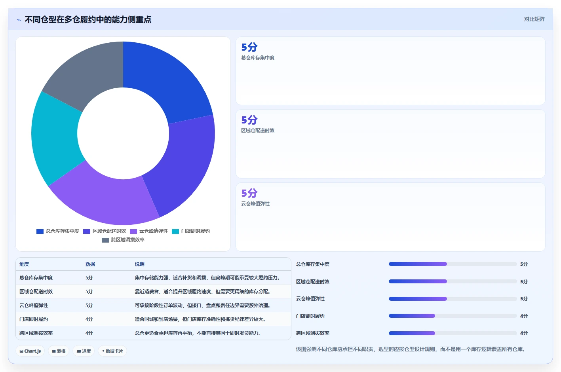This screenshot has width=561, height=372.
Task: Open the 总仓库存集中度 5分 data card
Action: (390, 71)
